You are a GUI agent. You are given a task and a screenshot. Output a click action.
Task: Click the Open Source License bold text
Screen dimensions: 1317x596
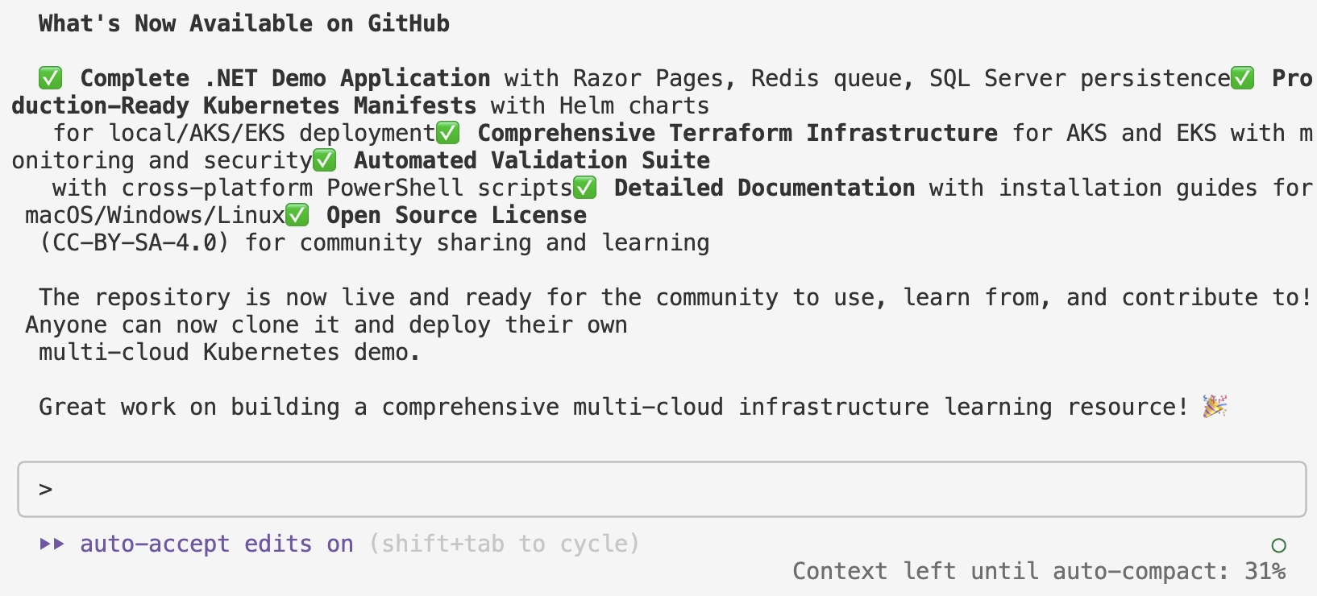tap(457, 215)
